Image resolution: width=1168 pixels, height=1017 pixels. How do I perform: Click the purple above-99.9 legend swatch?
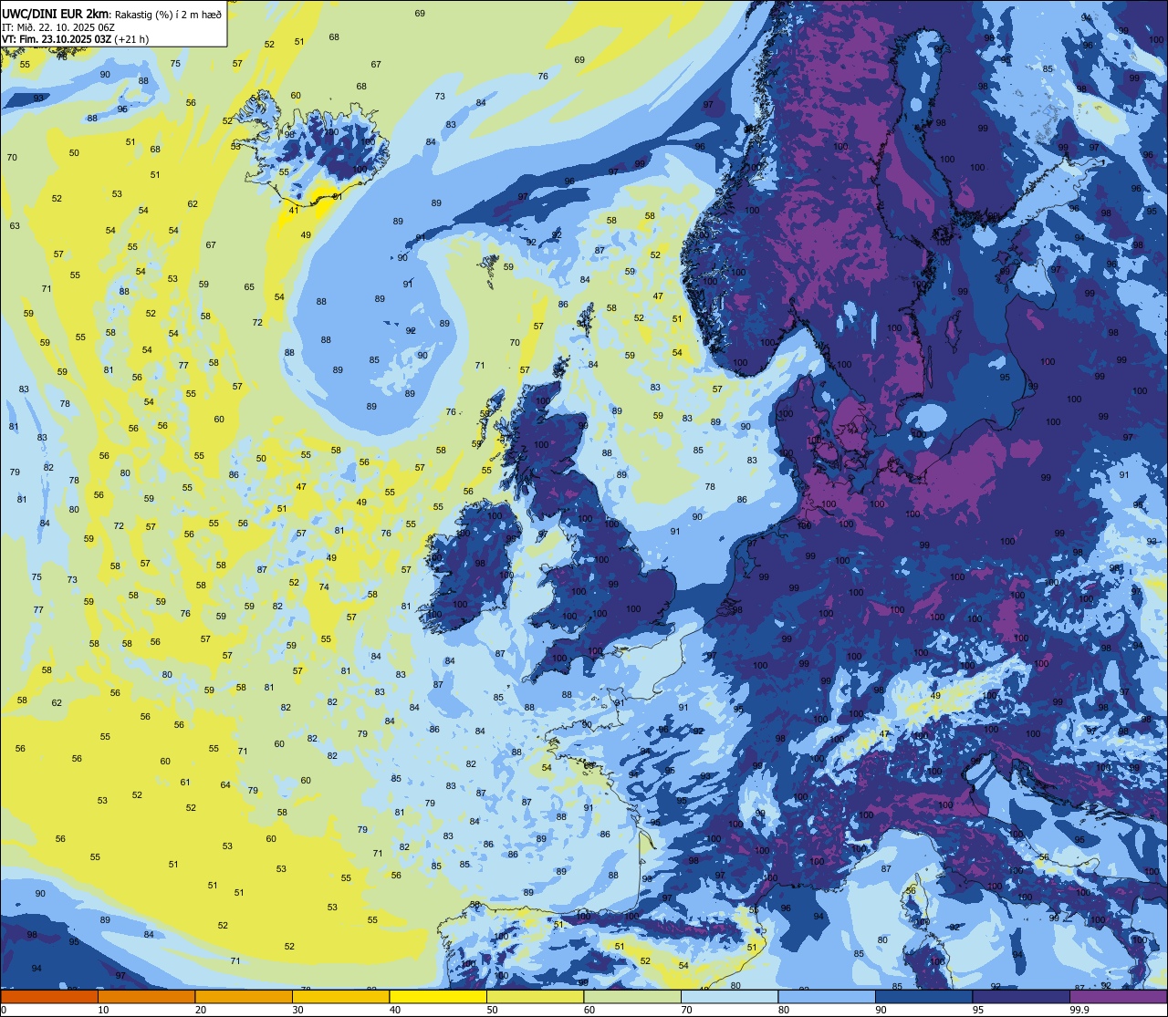pyautogui.click(x=1118, y=997)
